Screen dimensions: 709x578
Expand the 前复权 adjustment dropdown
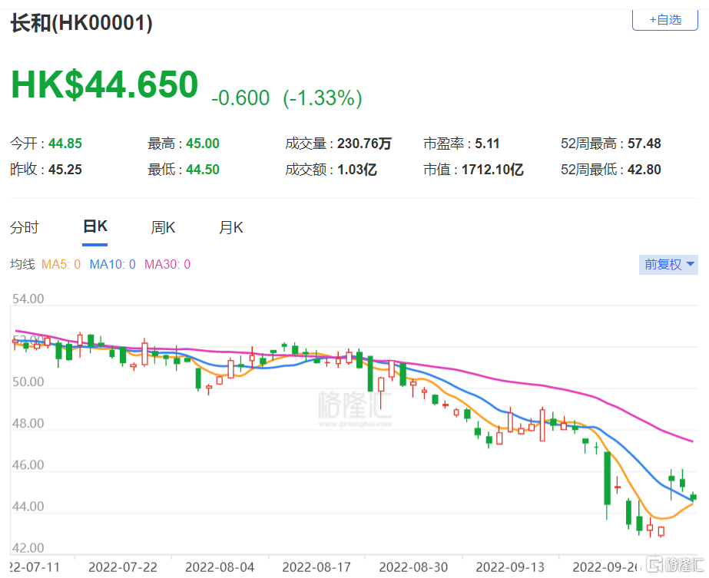[x=668, y=264]
